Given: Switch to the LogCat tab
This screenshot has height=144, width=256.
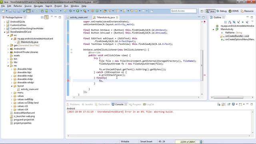Looking at the screenshot, I should click(x=148, y=104).
